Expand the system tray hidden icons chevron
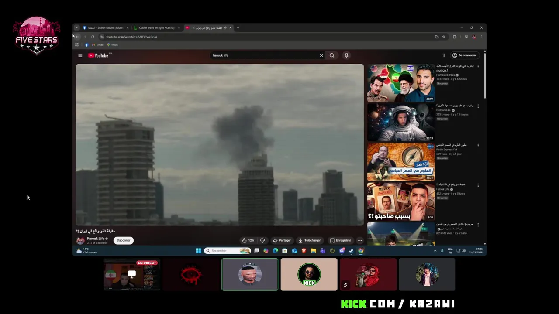 pyautogui.click(x=435, y=251)
